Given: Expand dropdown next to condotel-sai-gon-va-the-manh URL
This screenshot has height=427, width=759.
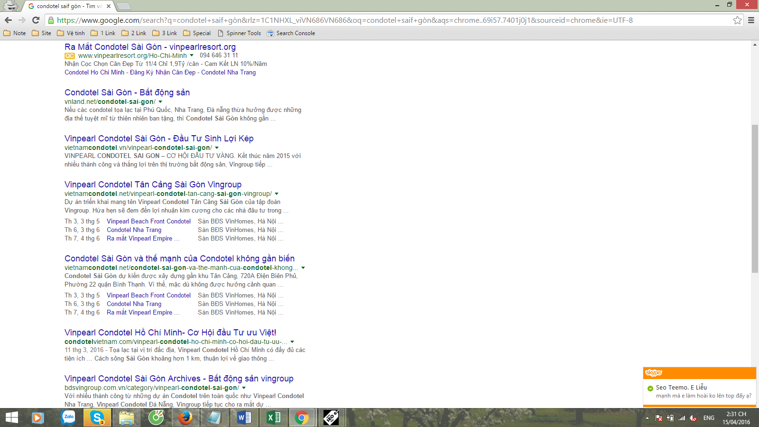Looking at the screenshot, I should [x=303, y=268].
